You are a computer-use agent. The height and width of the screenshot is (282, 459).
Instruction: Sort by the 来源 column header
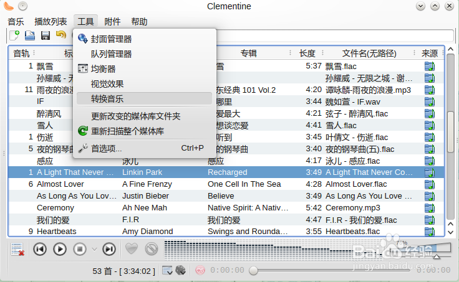430,53
